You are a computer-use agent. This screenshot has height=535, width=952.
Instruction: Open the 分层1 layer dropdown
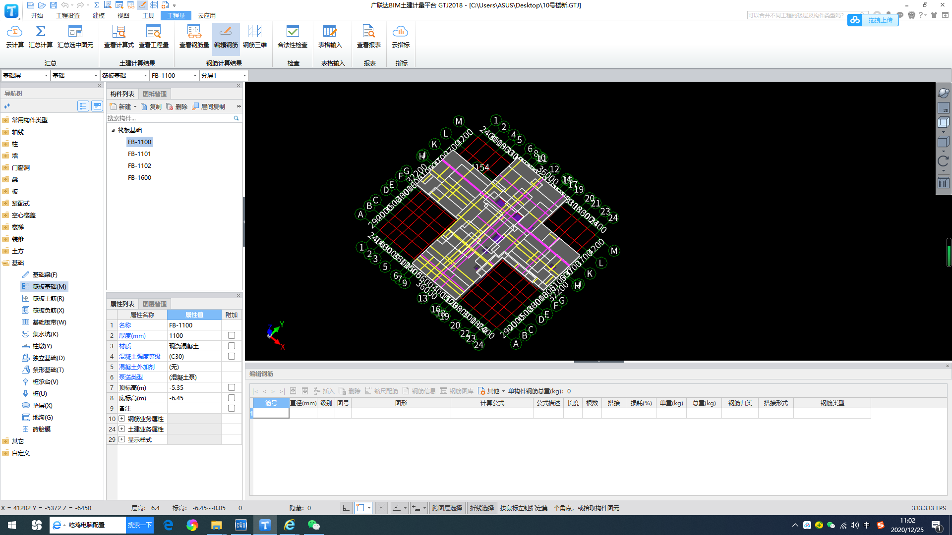coord(224,75)
